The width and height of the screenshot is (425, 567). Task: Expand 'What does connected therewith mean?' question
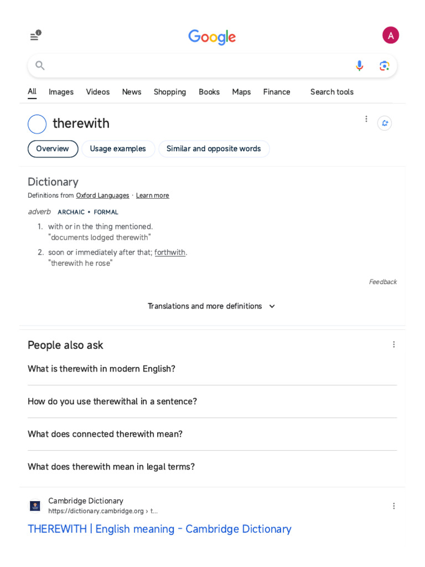(105, 434)
